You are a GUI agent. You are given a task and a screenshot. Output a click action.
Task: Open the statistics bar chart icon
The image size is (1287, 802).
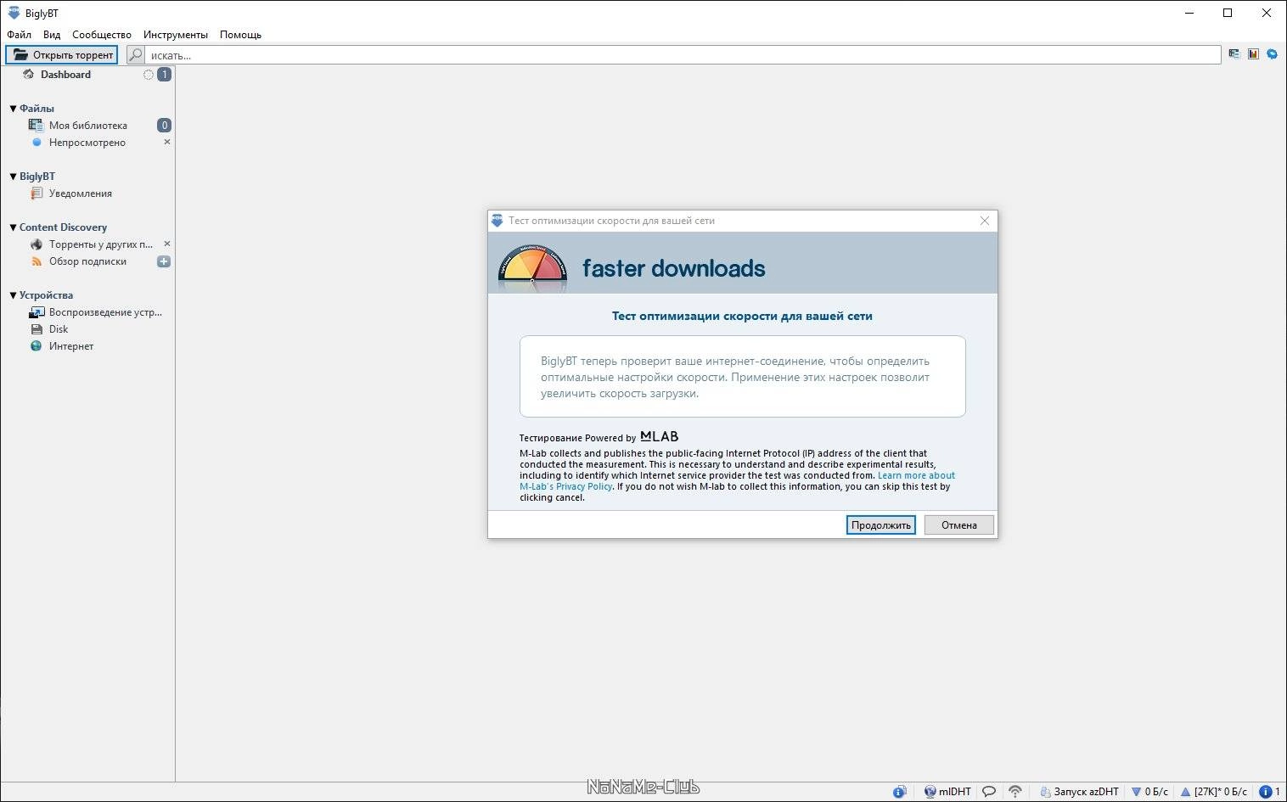1253,54
